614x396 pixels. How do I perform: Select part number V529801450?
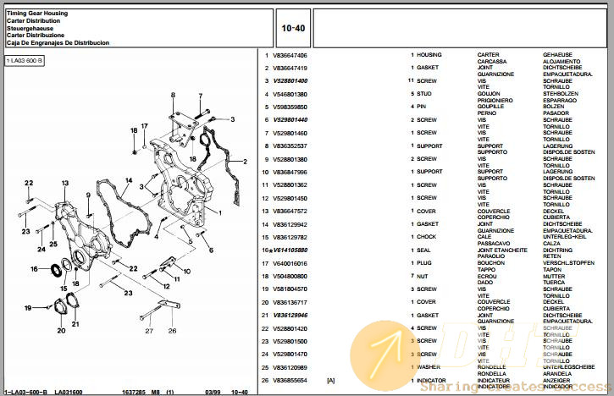tap(290, 198)
